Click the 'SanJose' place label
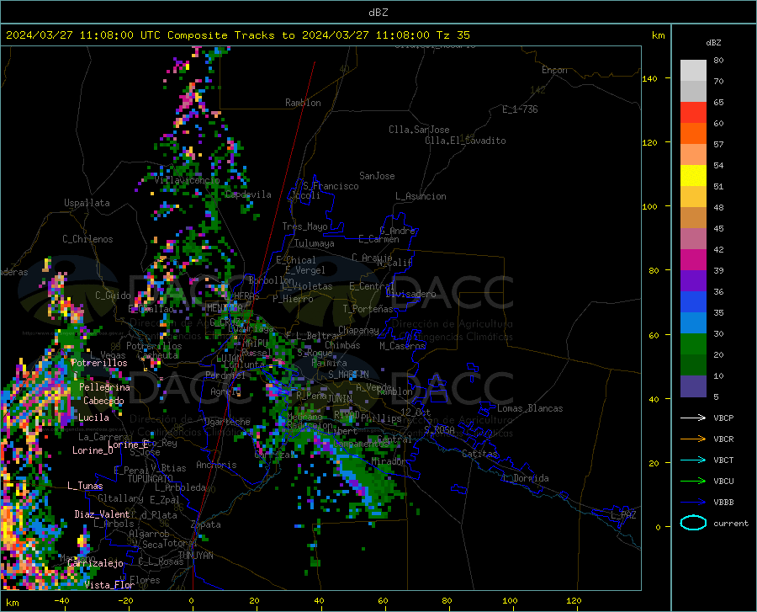Viewport: 757px width, 612px height. (377, 176)
